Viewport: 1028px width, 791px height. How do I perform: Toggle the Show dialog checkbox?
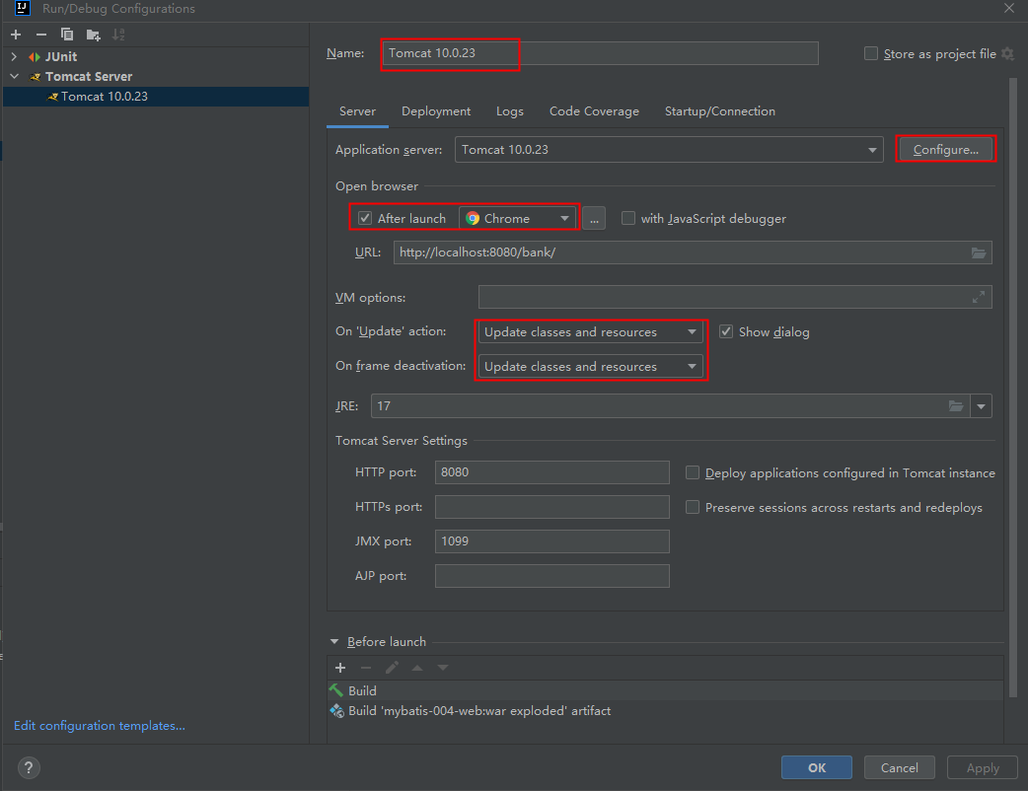(x=726, y=331)
